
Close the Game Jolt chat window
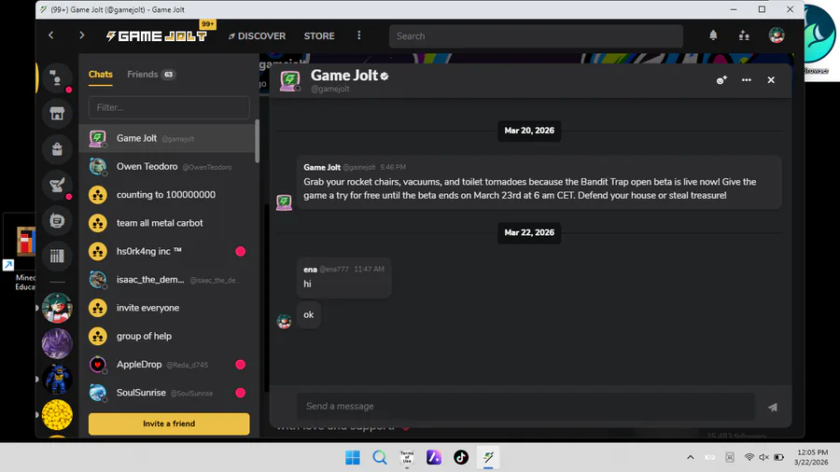click(x=771, y=79)
